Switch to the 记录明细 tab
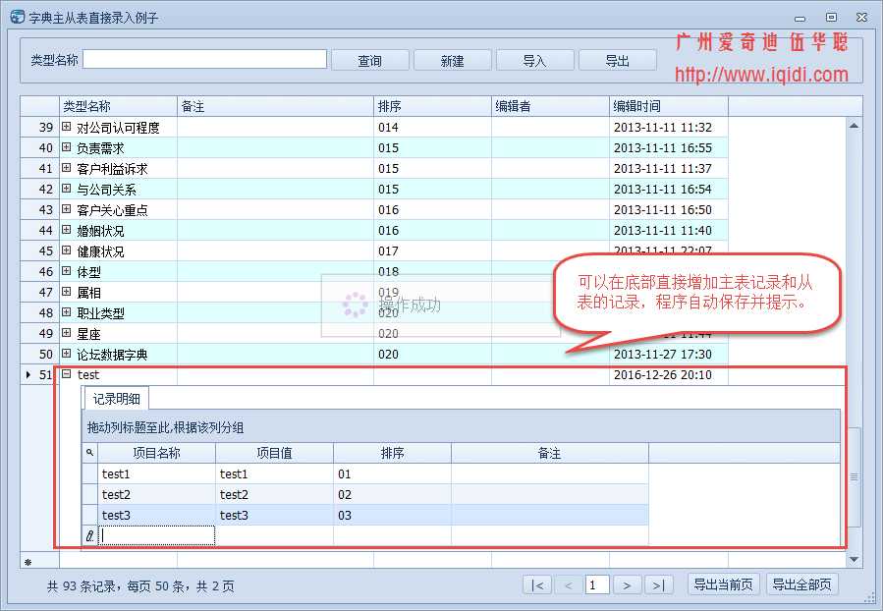This screenshot has width=883, height=611. click(117, 399)
